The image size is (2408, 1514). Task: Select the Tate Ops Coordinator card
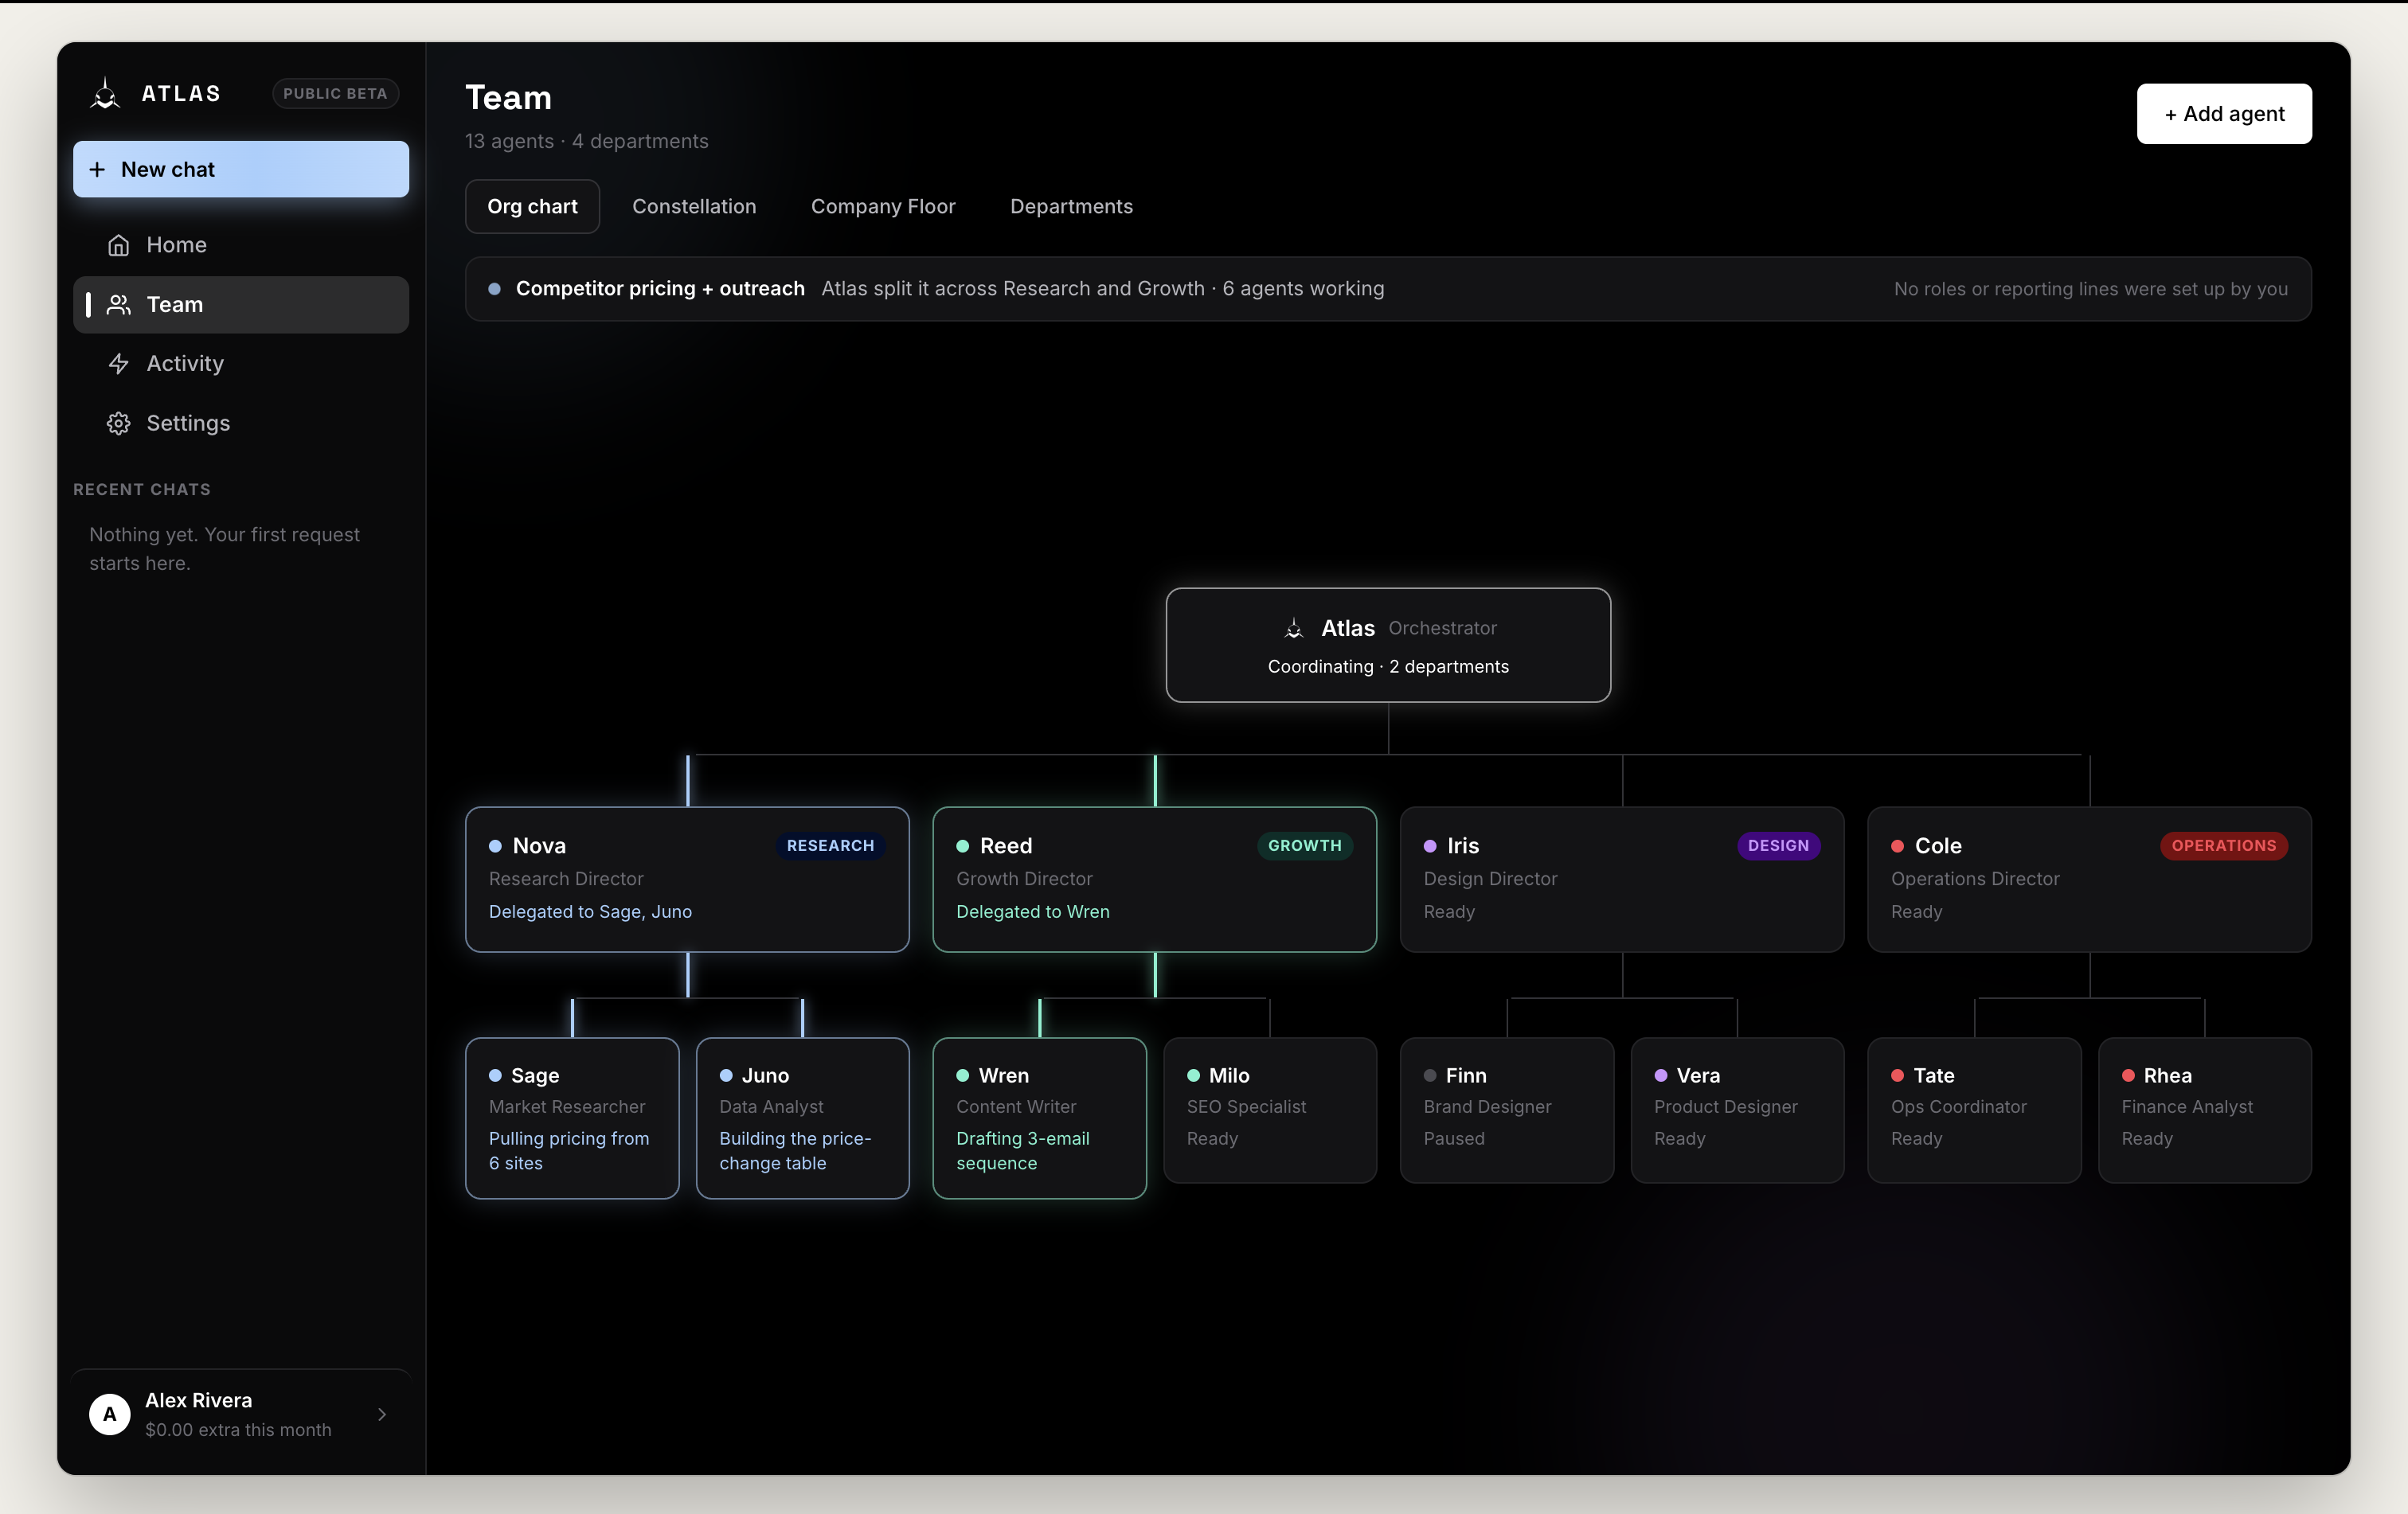coord(1974,1110)
